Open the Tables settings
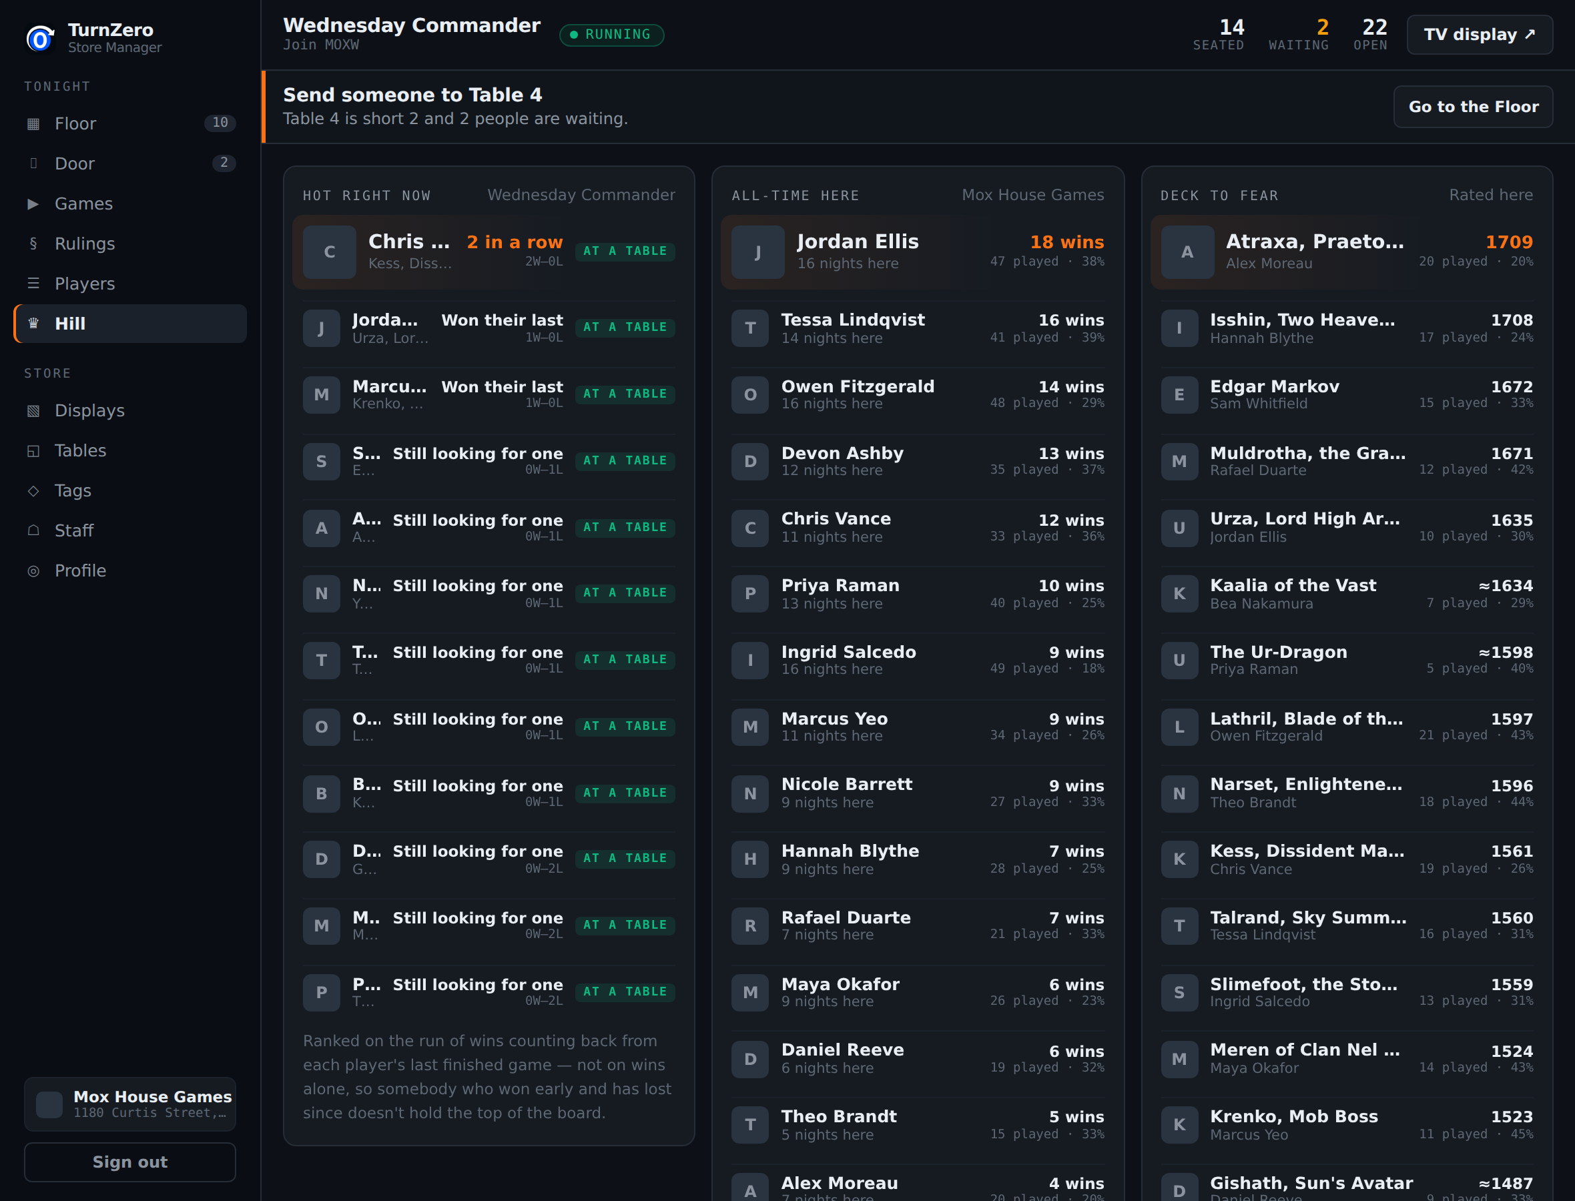The width and height of the screenshot is (1575, 1201). (x=130, y=451)
